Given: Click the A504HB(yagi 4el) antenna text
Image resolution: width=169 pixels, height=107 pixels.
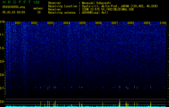Looking at the screenshot, I should pyautogui.click(x=95, y=13).
